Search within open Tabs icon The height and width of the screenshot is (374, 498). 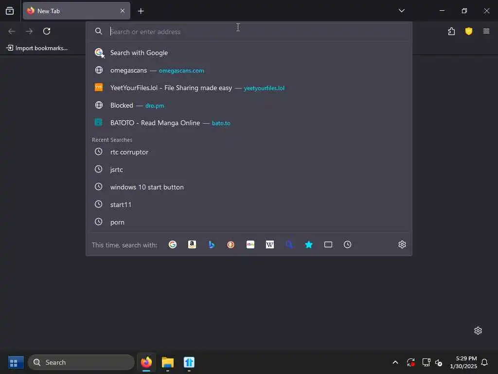[x=328, y=244]
